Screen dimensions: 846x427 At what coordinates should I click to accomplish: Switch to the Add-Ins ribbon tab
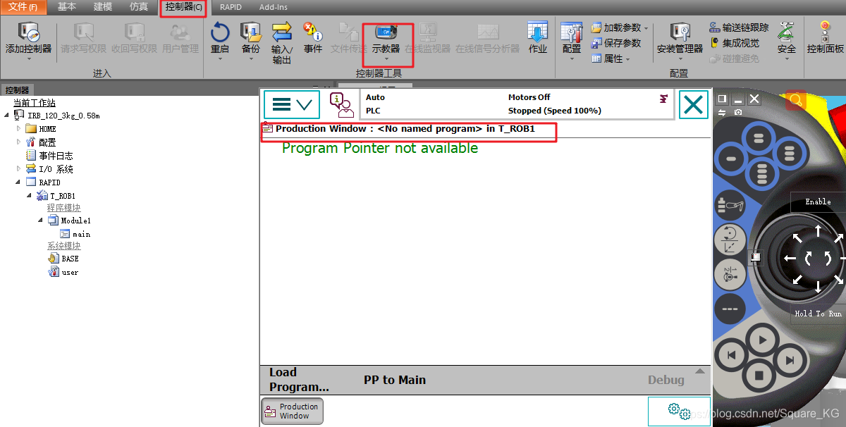[272, 7]
